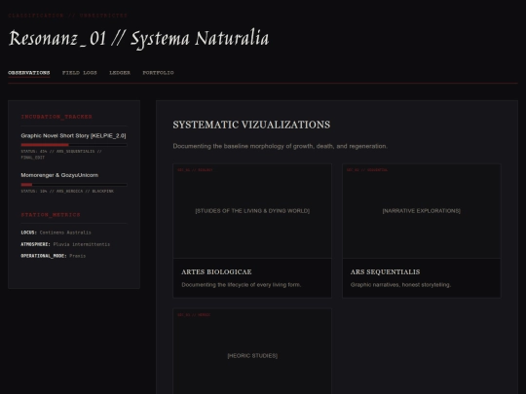The image size is (526, 394).
Task: Select the Graphic Novel Short Story [KELPIE_2.0] entry
Action: tap(73, 135)
